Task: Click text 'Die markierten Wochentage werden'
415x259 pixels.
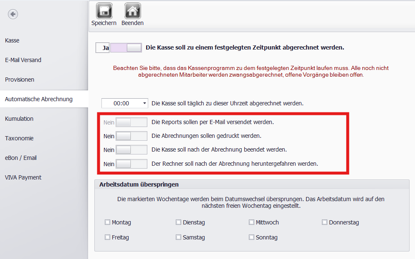Action: (251, 202)
